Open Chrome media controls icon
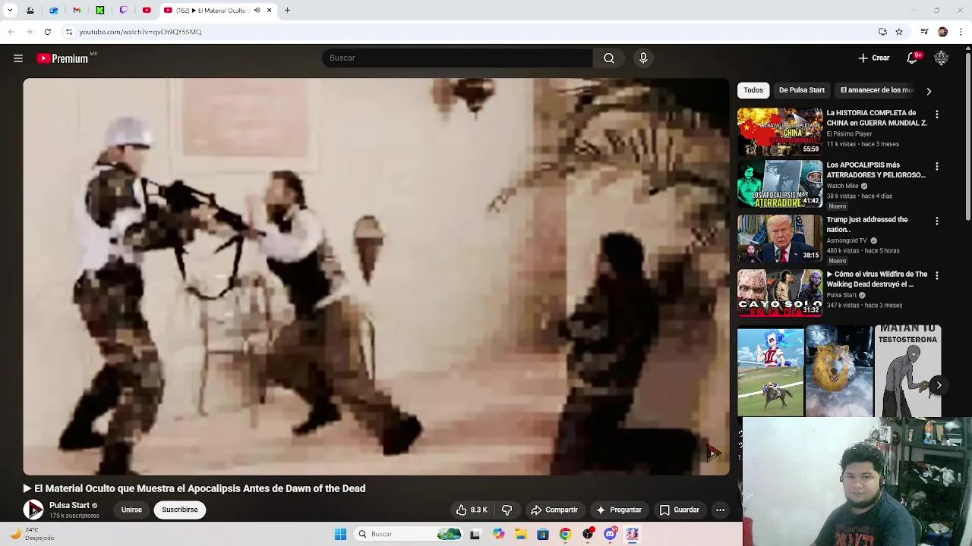972x546 pixels. [x=924, y=32]
